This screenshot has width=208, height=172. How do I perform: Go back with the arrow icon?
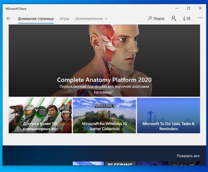[x=9, y=18]
